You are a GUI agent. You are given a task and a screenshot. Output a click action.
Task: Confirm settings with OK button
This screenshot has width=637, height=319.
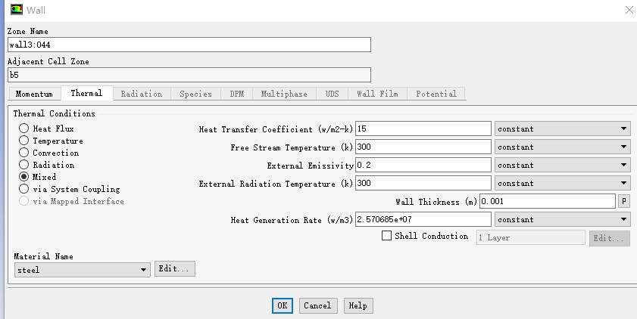283,305
